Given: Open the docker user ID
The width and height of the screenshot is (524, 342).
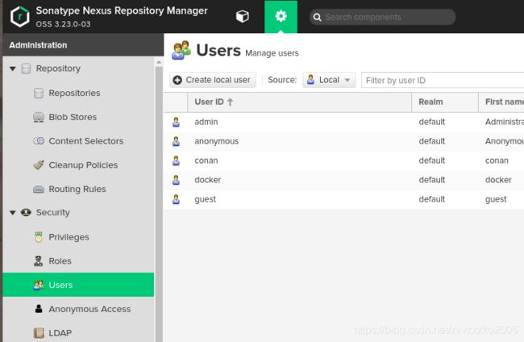Looking at the screenshot, I should (207, 180).
